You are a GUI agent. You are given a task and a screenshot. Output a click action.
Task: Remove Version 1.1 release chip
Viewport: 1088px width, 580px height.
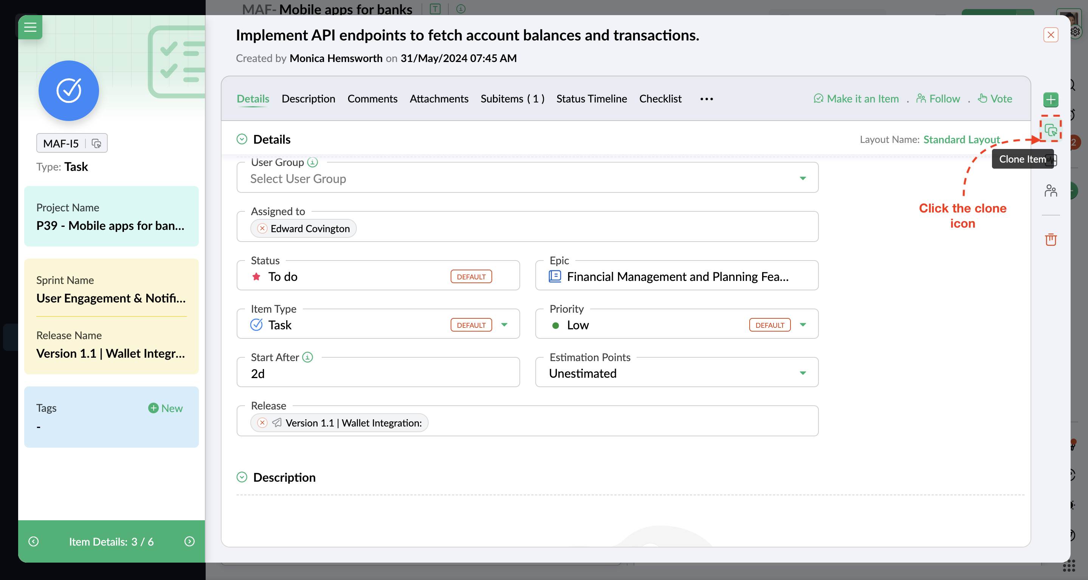coord(262,423)
